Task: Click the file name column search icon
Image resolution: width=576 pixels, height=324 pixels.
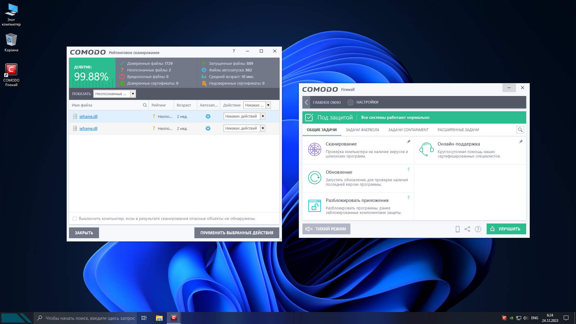Action: coord(145,105)
